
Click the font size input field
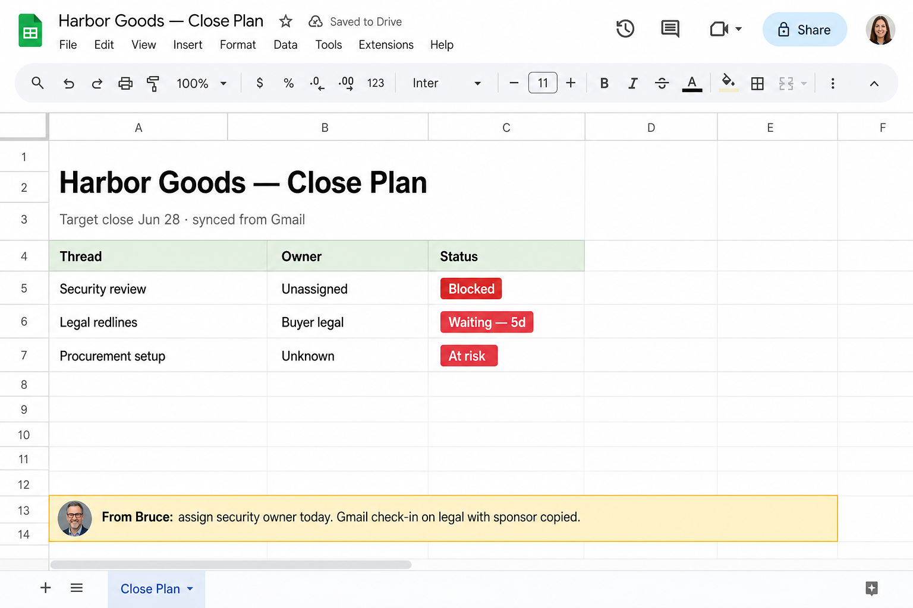[543, 83]
